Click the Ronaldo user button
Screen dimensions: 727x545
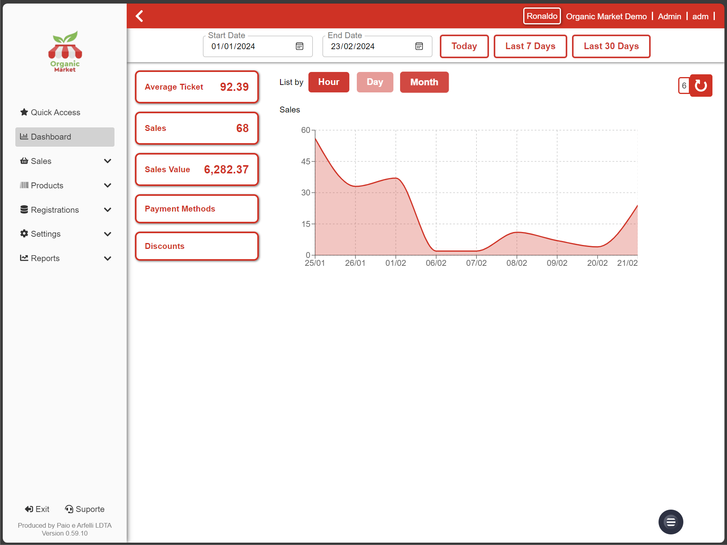[542, 16]
